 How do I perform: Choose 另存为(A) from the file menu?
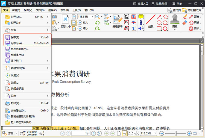click(x=27, y=43)
